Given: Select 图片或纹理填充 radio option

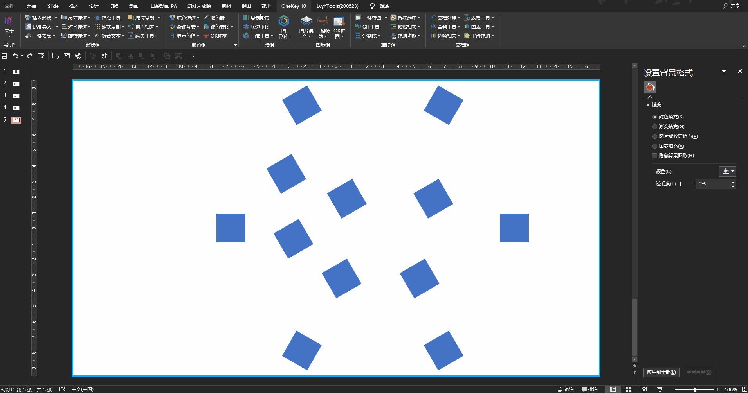Looking at the screenshot, I should (x=655, y=136).
